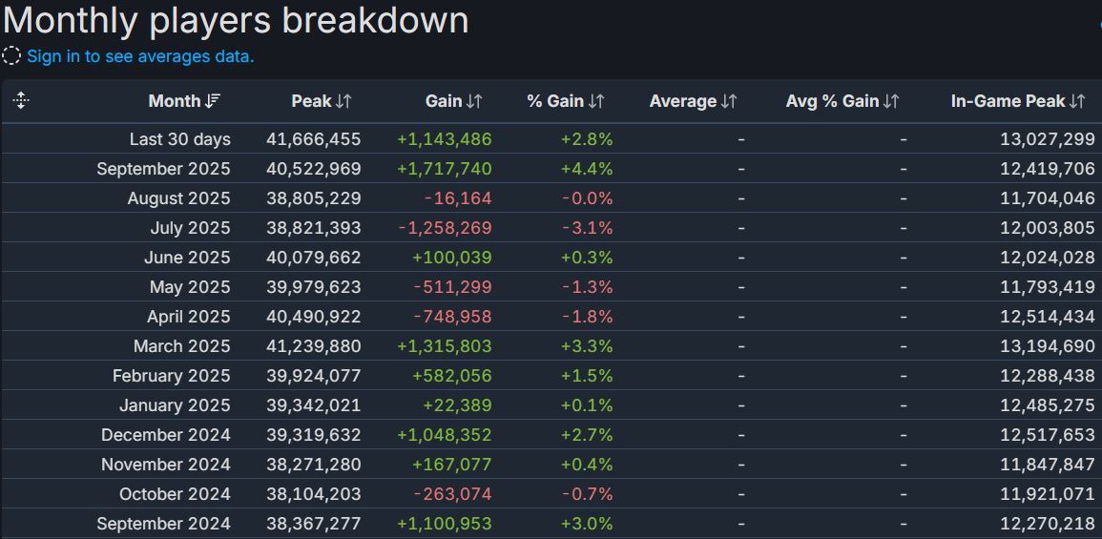Open the Sign in link for averages
Image resolution: width=1102 pixels, height=539 pixels.
(x=140, y=56)
